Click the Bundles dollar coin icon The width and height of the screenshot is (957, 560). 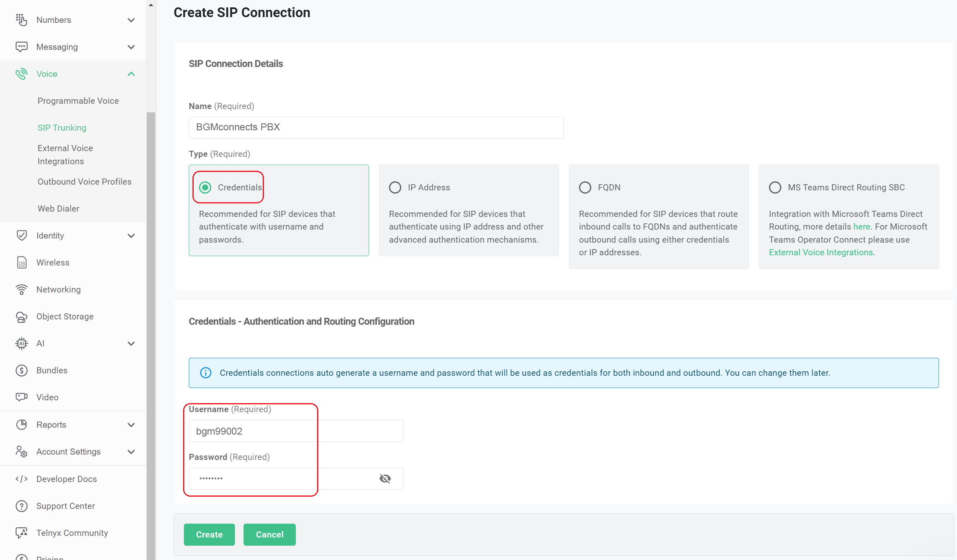pos(22,370)
